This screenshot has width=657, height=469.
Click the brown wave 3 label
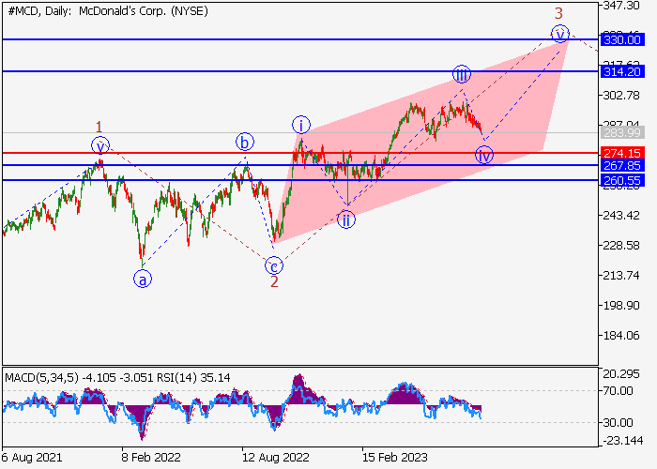(x=558, y=13)
